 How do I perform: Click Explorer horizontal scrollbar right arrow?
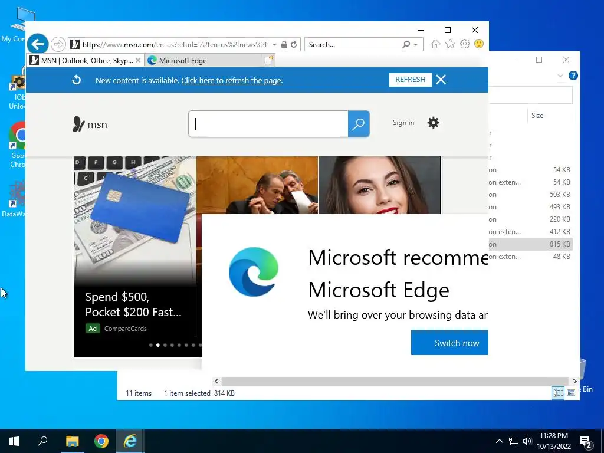coord(575,381)
